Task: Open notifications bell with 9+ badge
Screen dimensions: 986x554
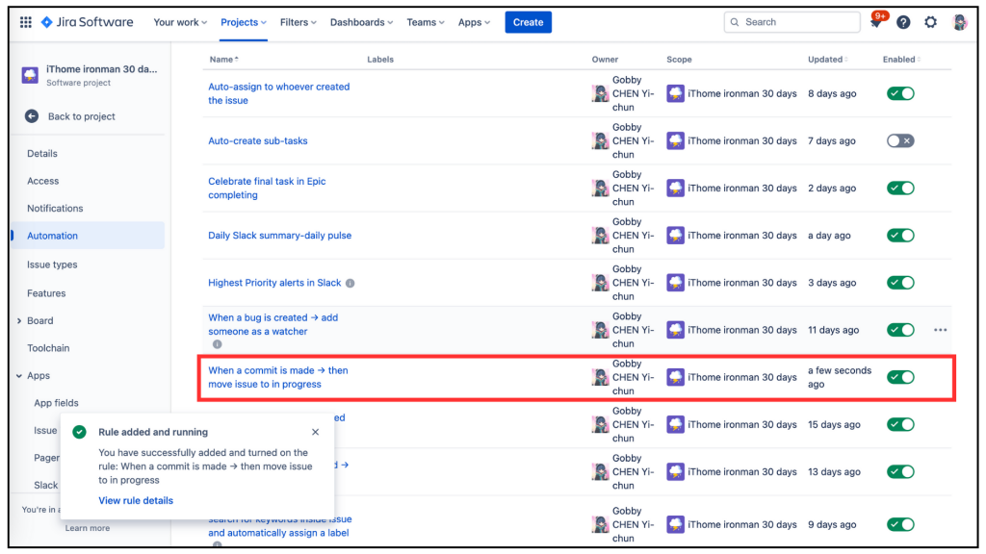Action: [876, 22]
